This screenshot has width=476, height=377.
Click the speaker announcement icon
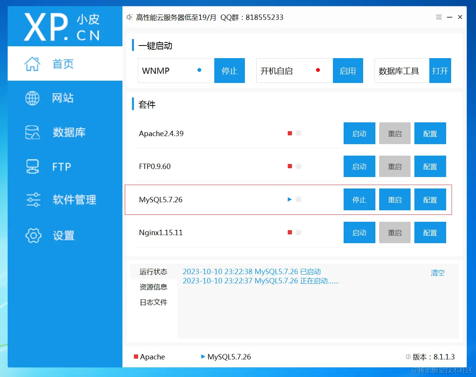(129, 17)
